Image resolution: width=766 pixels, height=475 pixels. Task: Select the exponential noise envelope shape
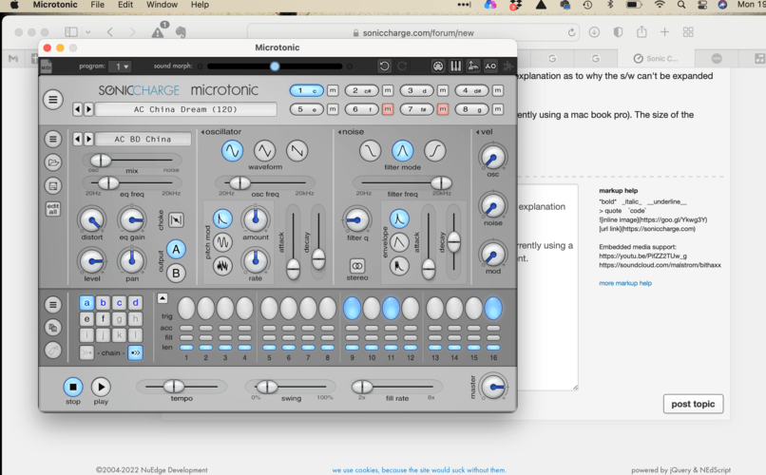pyautogui.click(x=399, y=218)
